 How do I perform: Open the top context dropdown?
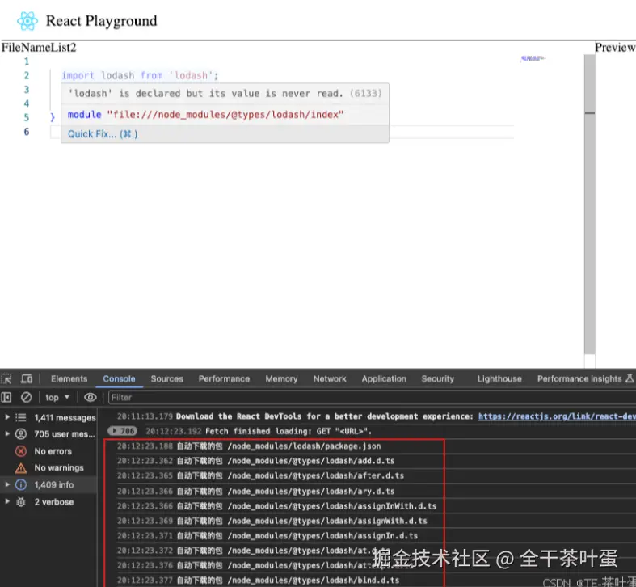coord(57,398)
